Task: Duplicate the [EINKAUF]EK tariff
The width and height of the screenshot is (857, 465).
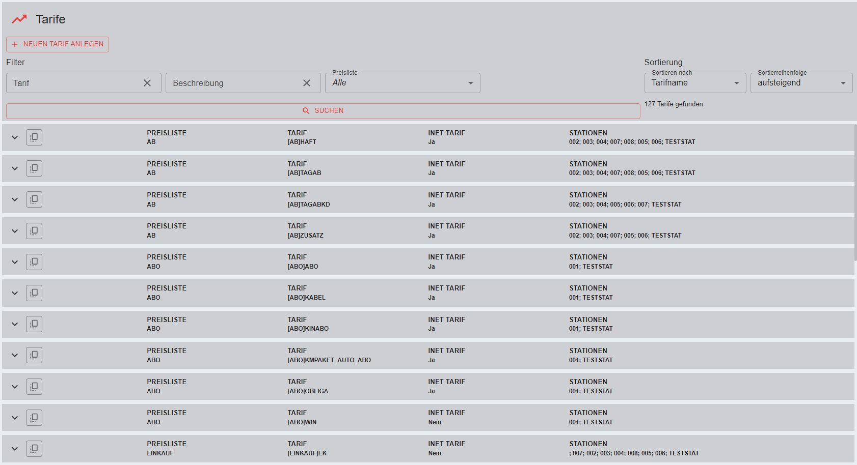Action: (34, 449)
